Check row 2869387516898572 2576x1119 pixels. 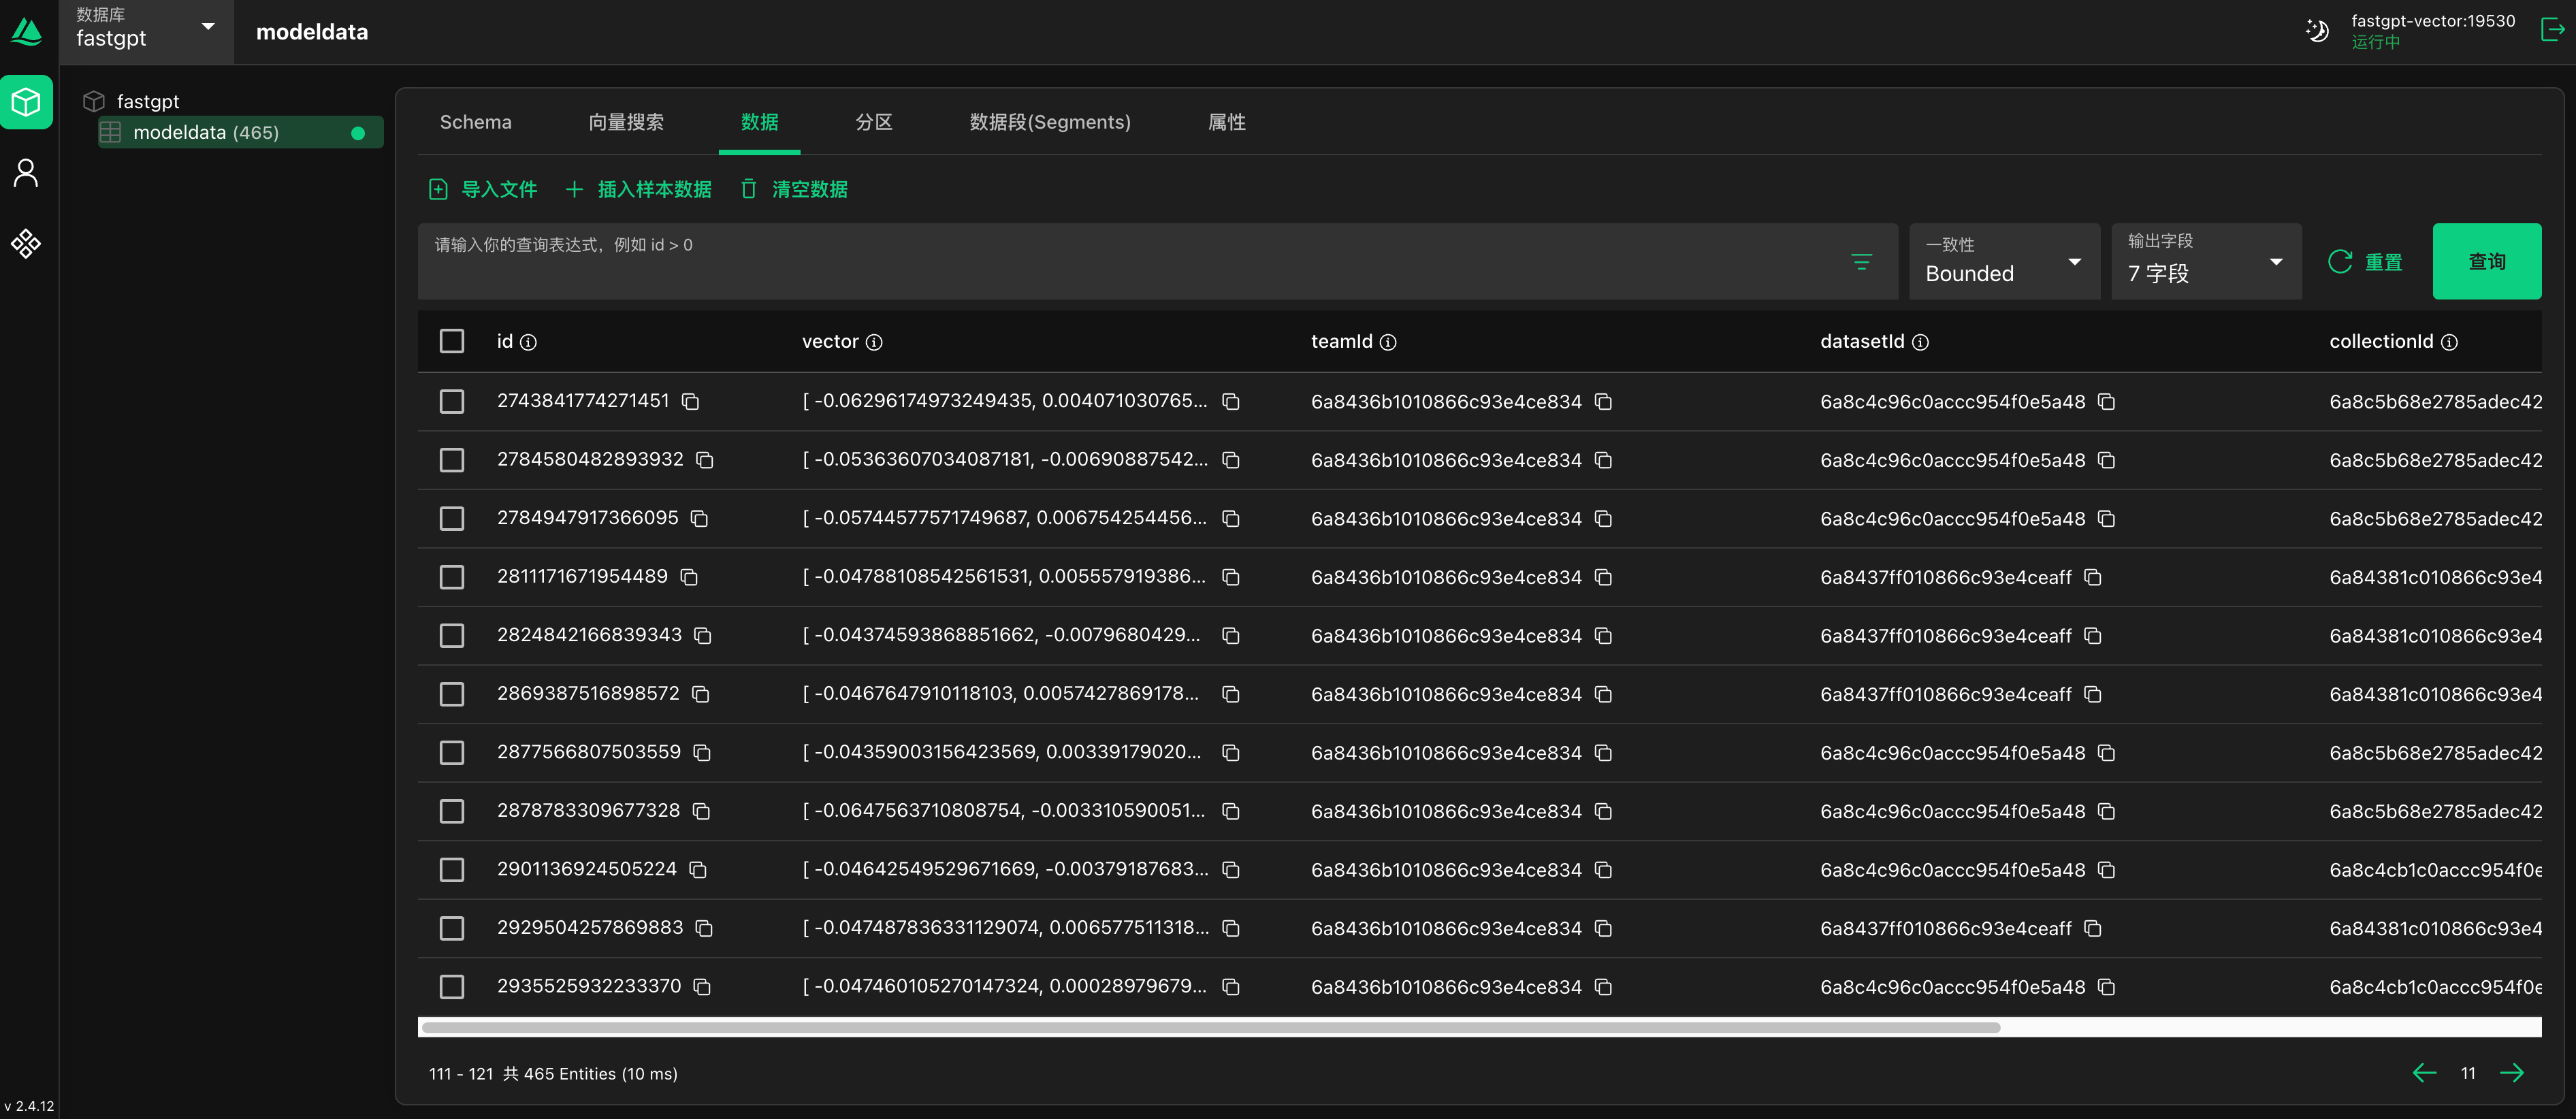(452, 694)
